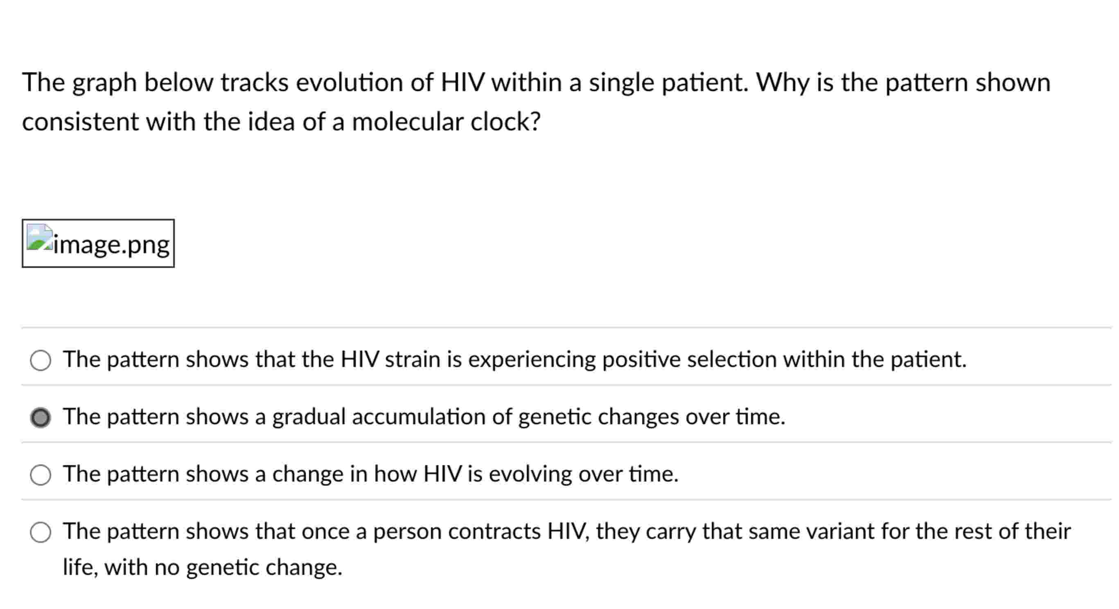Select the positive selection radio button
Image resolution: width=1119 pixels, height=609 pixels.
point(41,360)
